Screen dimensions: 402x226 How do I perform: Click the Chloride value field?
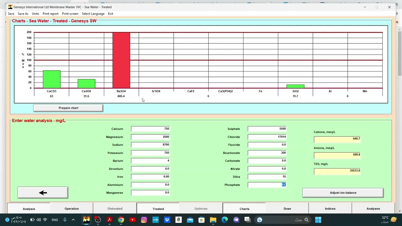point(267,137)
